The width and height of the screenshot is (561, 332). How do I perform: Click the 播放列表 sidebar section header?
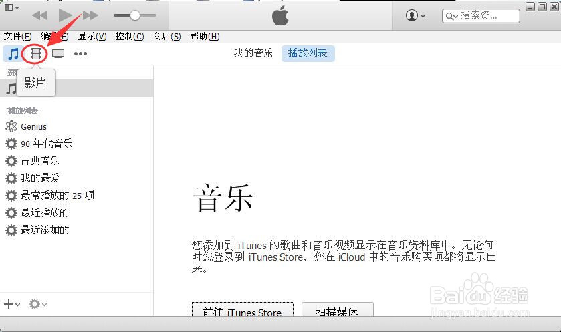point(23,111)
